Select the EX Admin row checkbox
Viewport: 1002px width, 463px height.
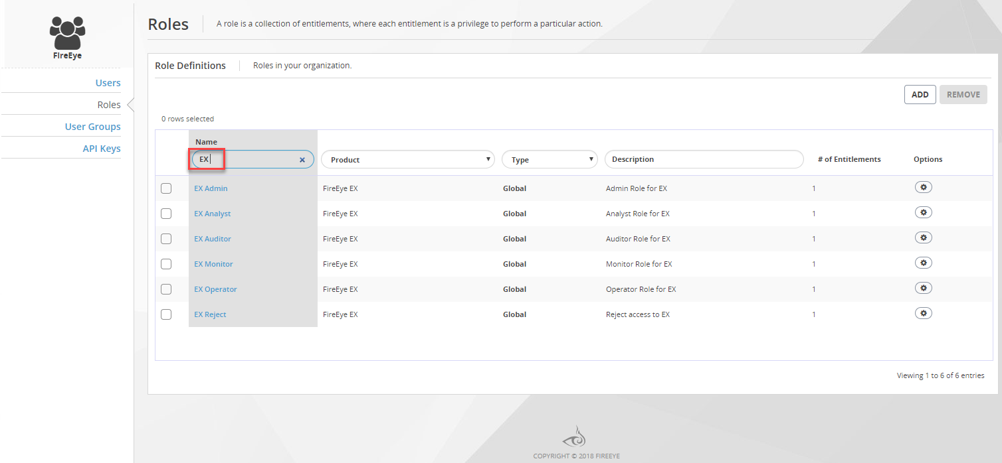point(166,188)
